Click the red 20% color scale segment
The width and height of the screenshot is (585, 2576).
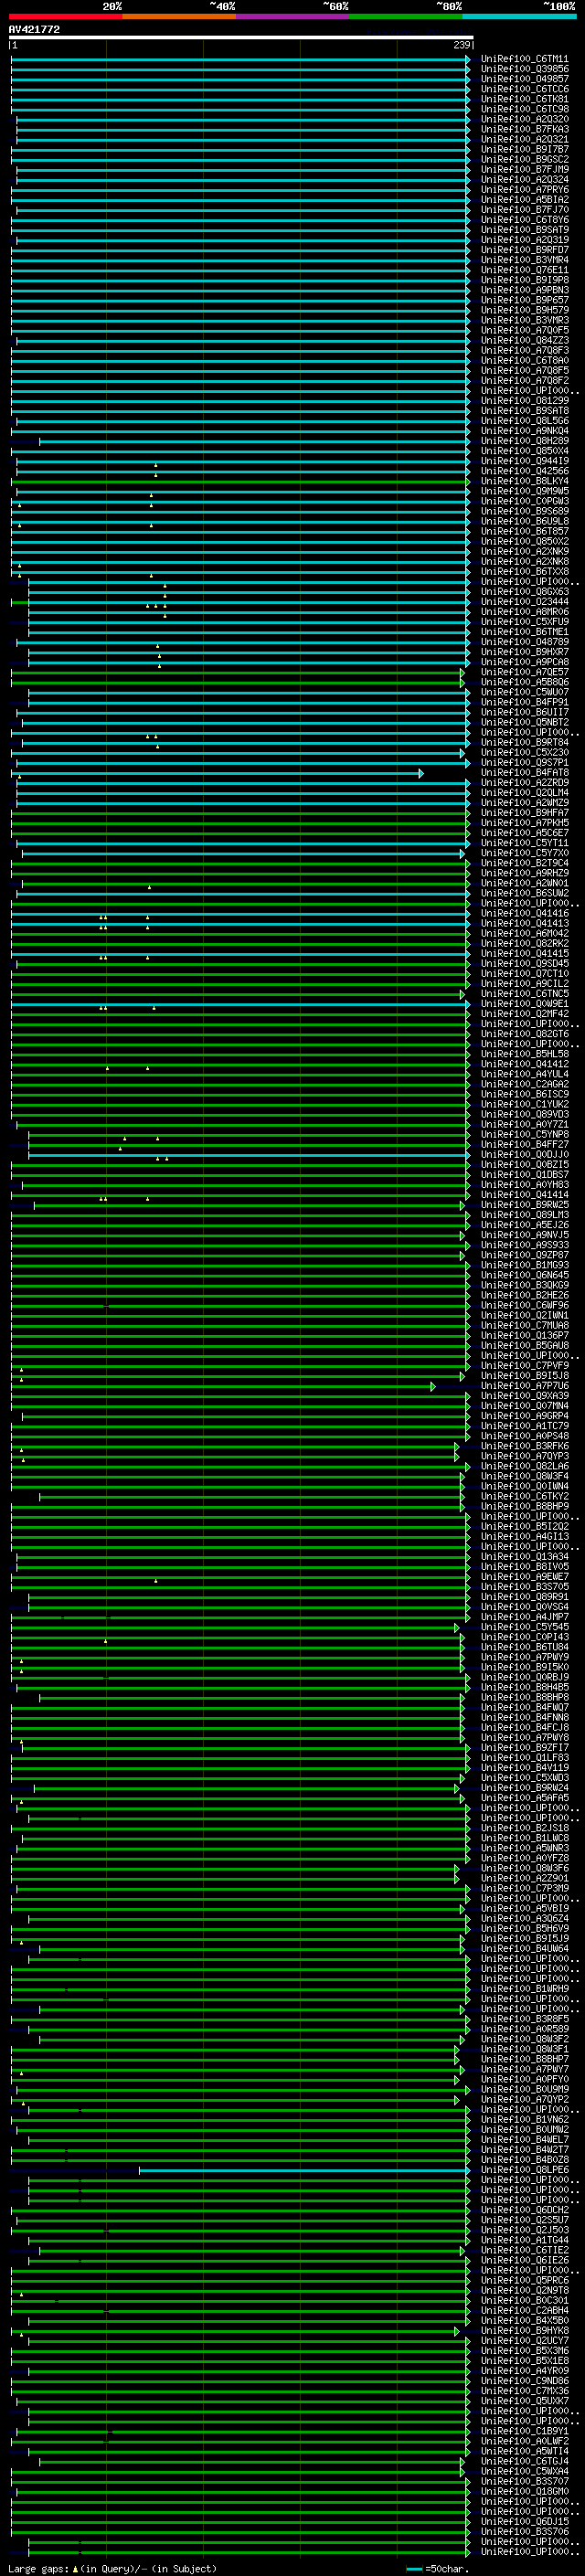pos(65,16)
